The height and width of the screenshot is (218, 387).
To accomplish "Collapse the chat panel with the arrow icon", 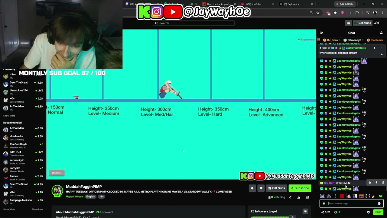I will click(321, 33).
